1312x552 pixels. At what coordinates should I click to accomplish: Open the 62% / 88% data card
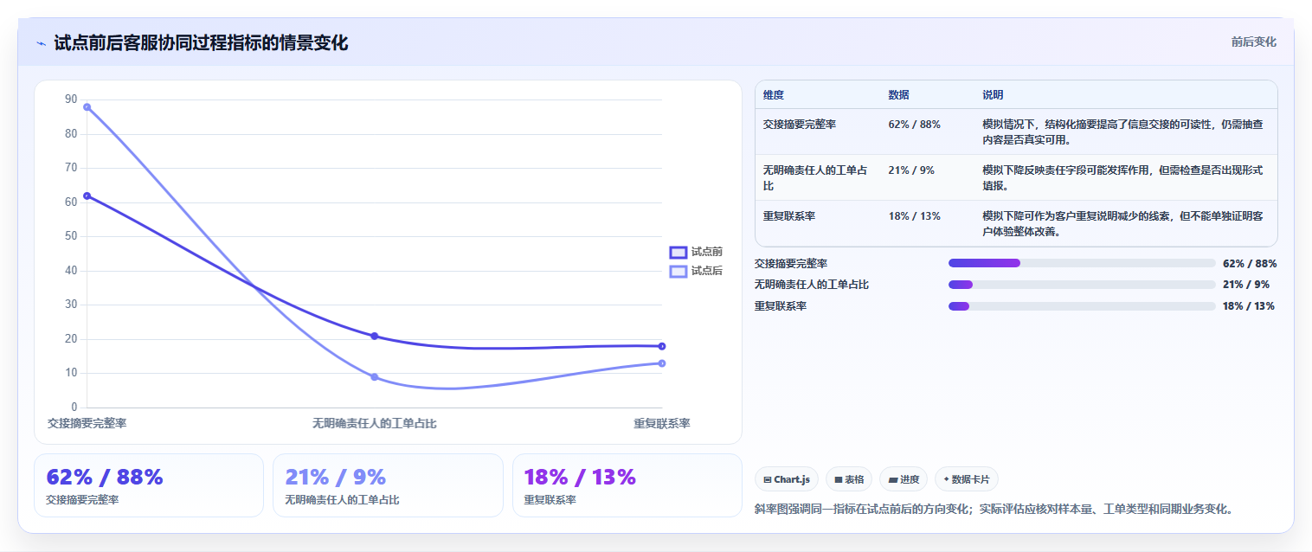point(149,485)
